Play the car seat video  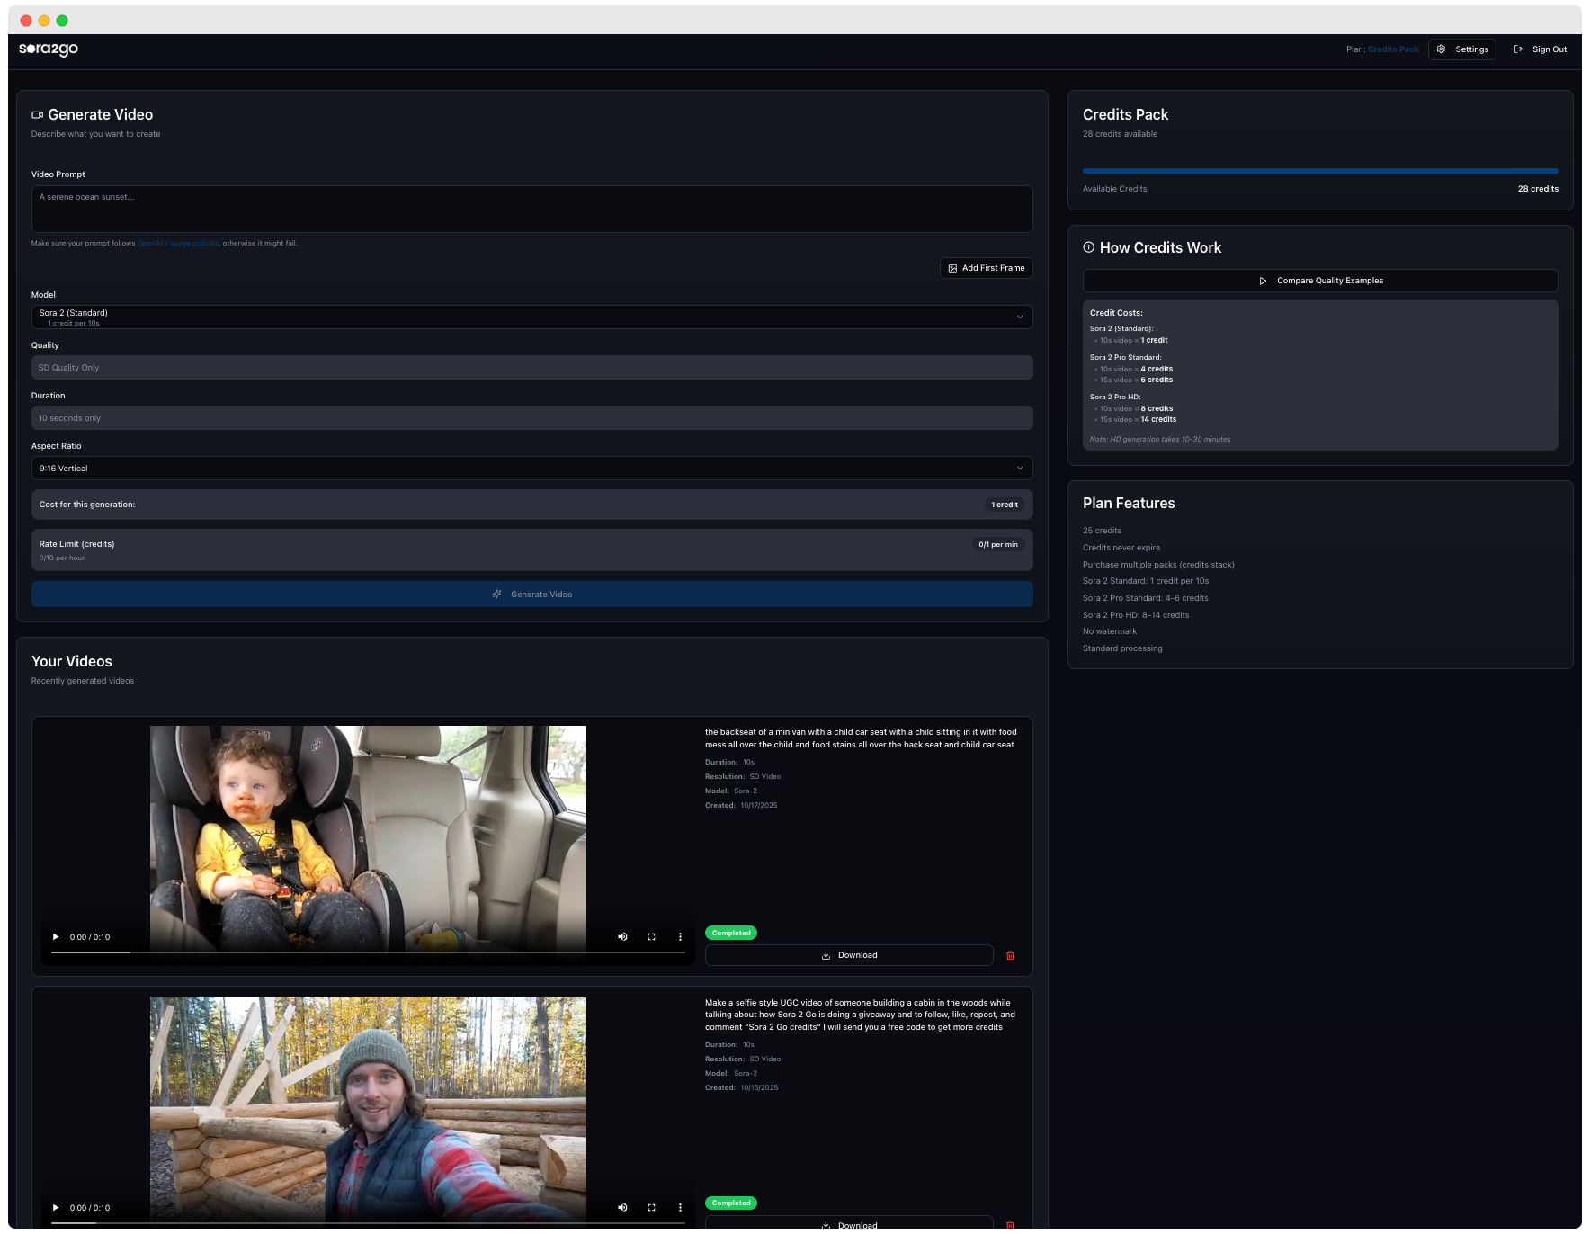click(55, 936)
